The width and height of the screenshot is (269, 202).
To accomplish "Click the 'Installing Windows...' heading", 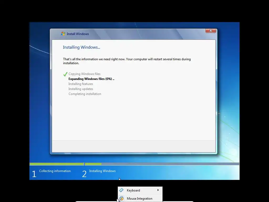I will click(x=81, y=47).
